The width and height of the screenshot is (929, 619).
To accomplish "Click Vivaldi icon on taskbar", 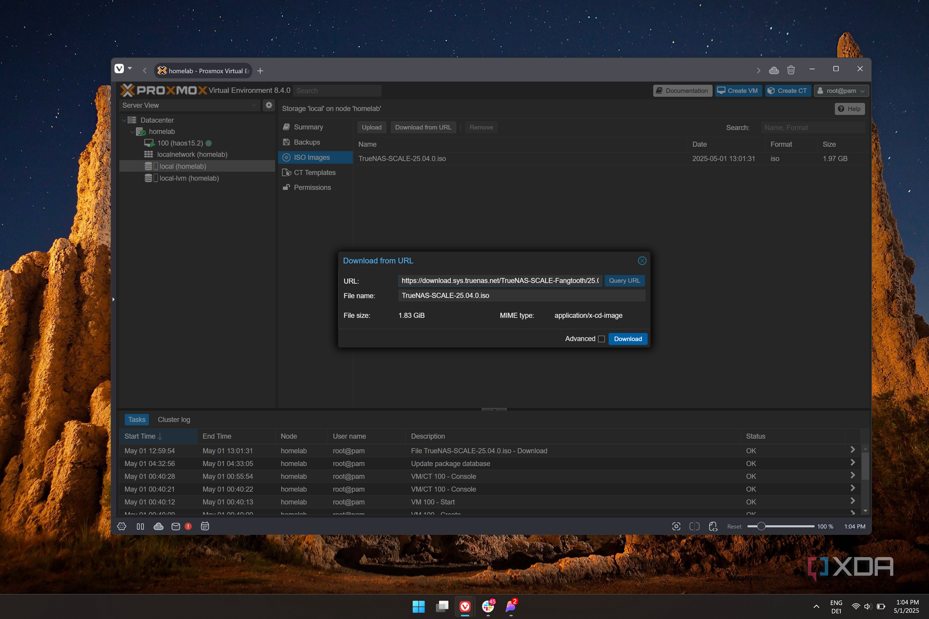I will (465, 606).
